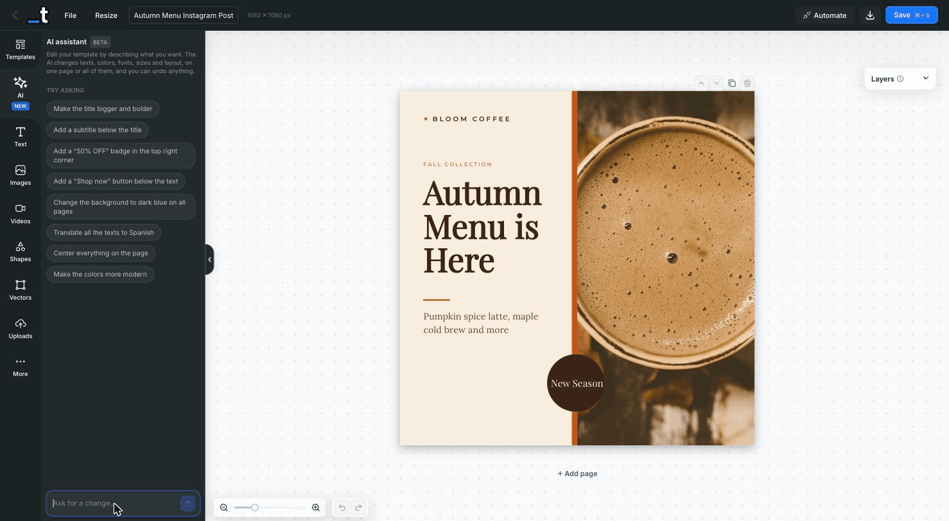The image size is (949, 521).
Task: Open the Videos panel
Action: tap(21, 214)
